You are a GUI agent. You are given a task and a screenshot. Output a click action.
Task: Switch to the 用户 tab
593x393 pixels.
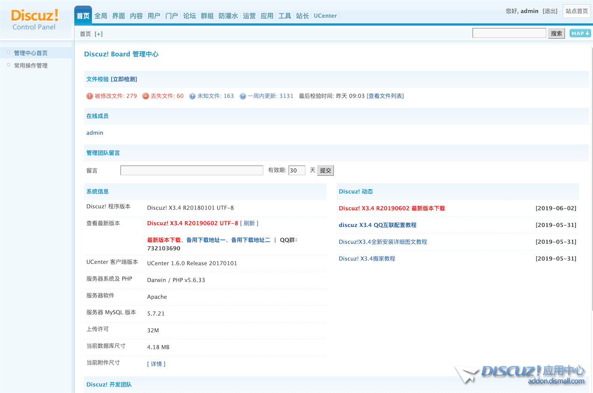point(154,16)
